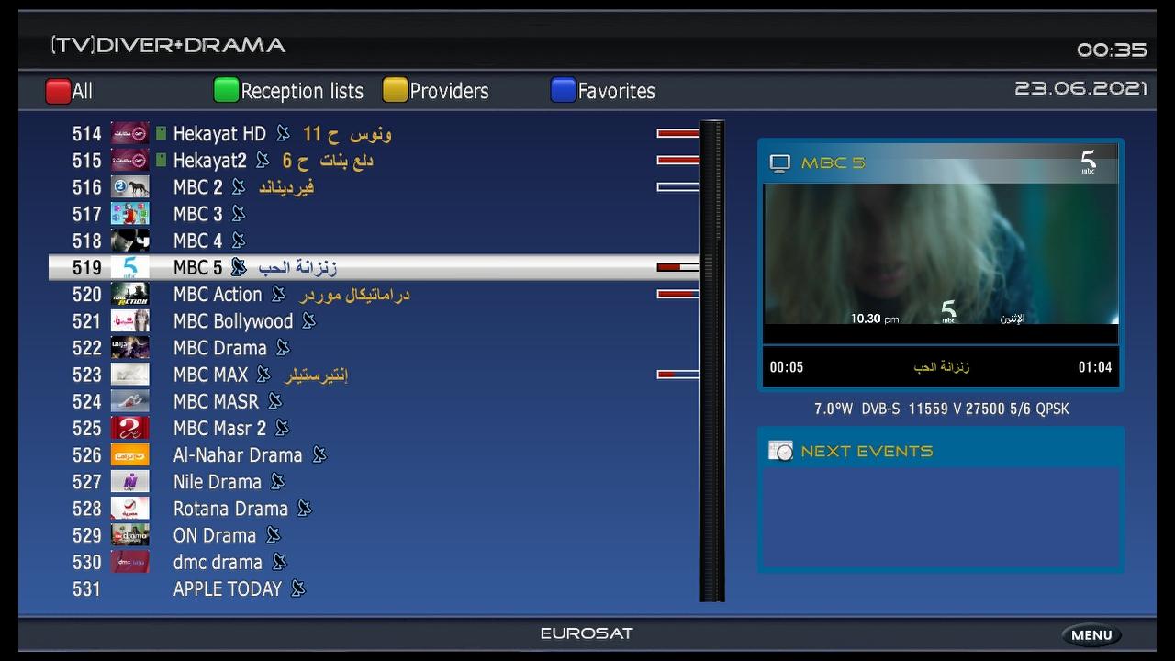The image size is (1175, 661).
Task: Click the MBC MASR channel logo
Action: [x=129, y=401]
